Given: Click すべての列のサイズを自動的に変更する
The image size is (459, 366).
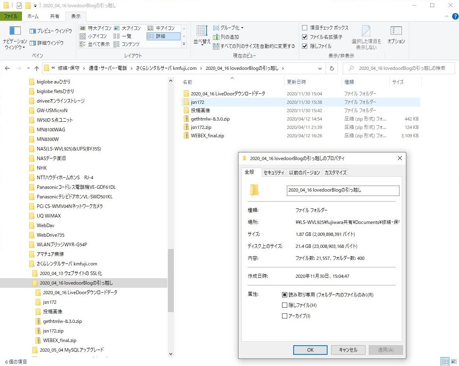Looking at the screenshot, I should (254, 46).
